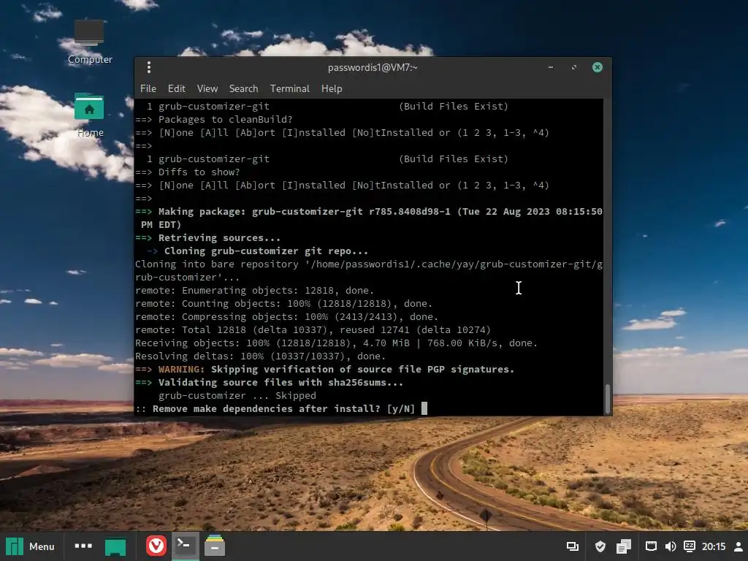The image size is (748, 561).
Task: Click the 'Retrieving sources...' line
Action: click(207, 237)
